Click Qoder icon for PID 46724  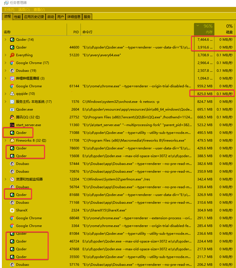coord(12,241)
